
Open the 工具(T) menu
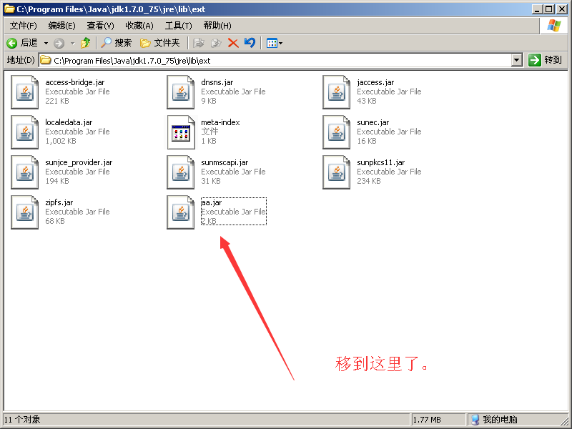tap(178, 26)
